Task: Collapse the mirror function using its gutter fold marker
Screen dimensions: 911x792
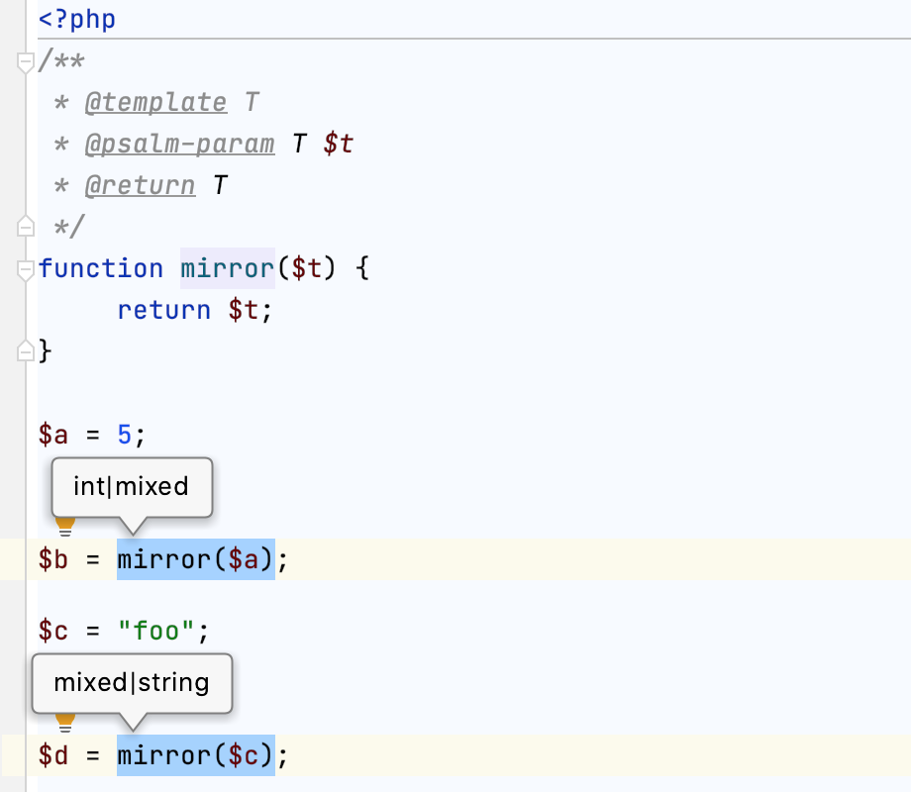Action: click(27, 269)
